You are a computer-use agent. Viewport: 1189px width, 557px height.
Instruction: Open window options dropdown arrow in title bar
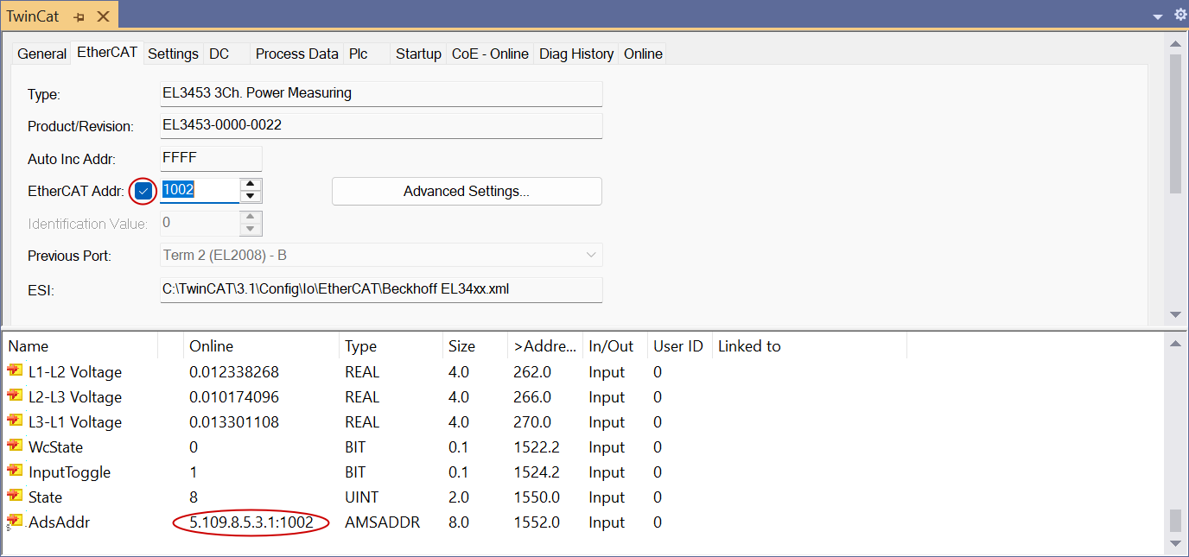pos(1158,16)
